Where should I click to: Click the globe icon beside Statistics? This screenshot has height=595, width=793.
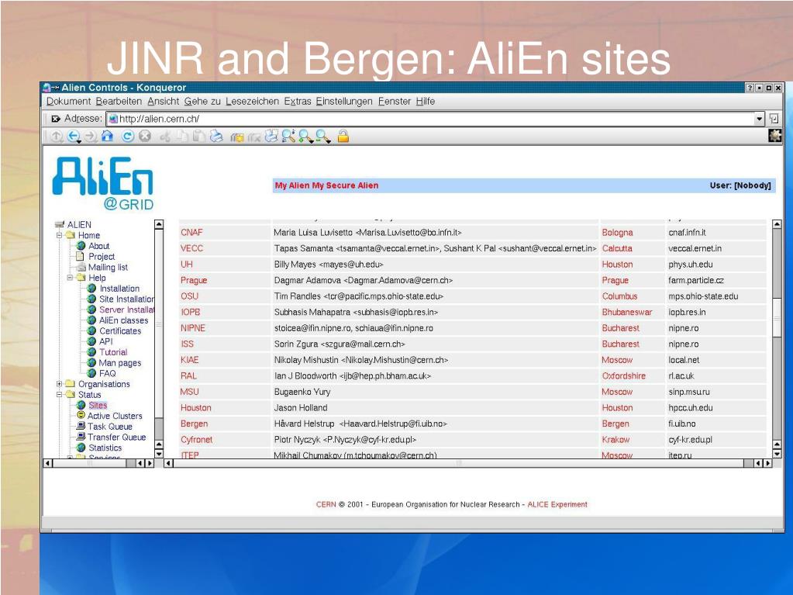click(x=81, y=448)
